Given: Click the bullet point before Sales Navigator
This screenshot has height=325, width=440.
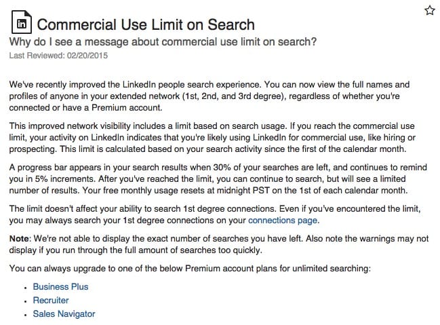Looking at the screenshot, I should point(26,315).
